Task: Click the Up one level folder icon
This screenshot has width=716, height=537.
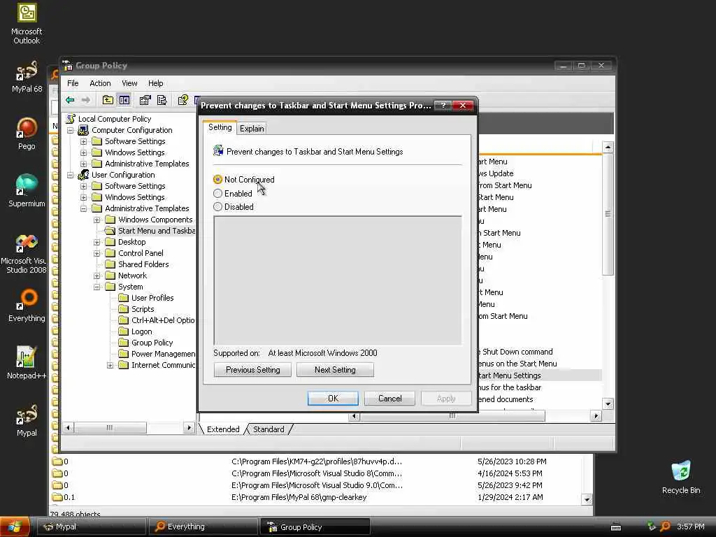Action: point(108,100)
